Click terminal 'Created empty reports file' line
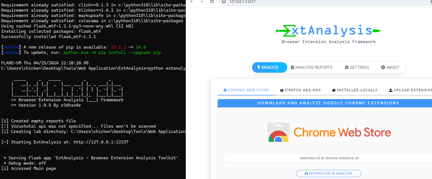Screen dimensions: 432x179 [x=39, y=121]
